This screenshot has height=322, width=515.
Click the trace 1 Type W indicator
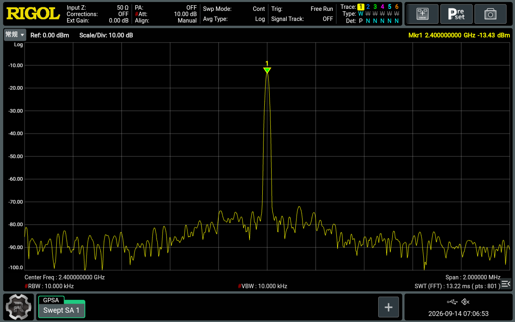[360, 14]
